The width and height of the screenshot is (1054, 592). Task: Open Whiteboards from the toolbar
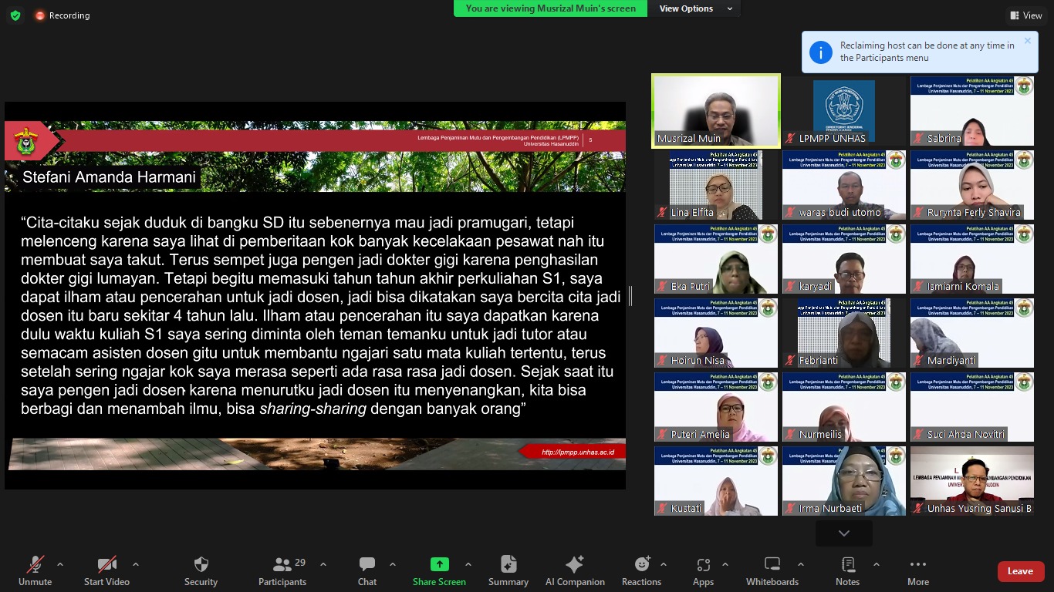(x=772, y=570)
